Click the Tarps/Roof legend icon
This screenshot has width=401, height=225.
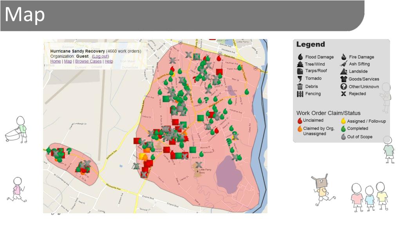click(x=300, y=71)
